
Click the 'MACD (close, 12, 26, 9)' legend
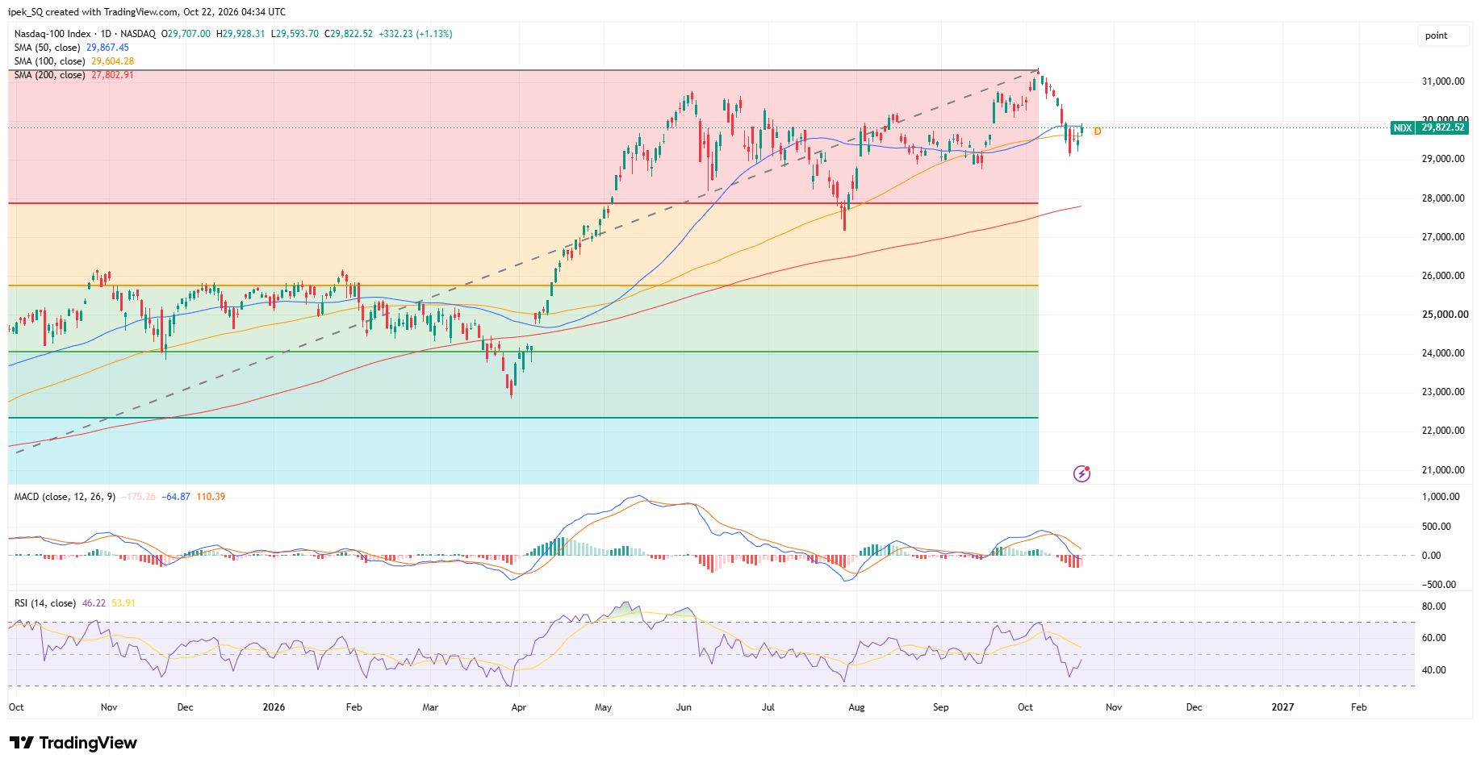tap(65, 497)
